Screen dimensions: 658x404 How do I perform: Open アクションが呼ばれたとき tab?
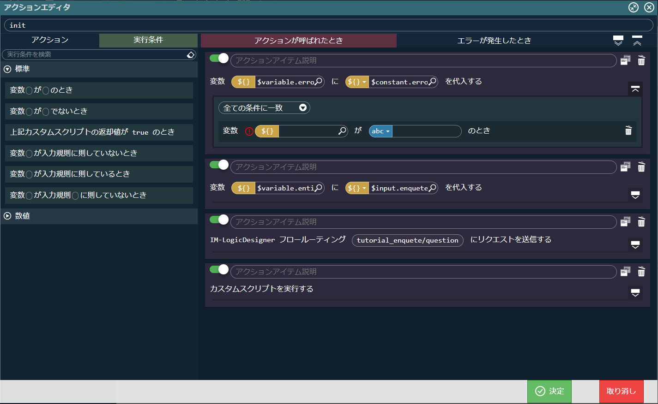[299, 41]
